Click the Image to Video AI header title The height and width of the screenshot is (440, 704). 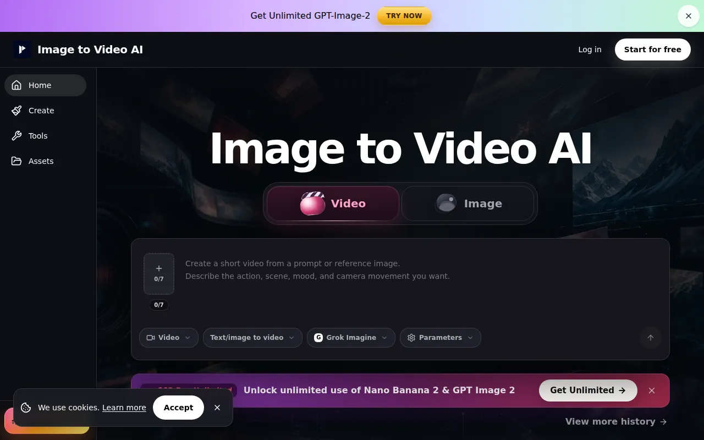point(90,50)
